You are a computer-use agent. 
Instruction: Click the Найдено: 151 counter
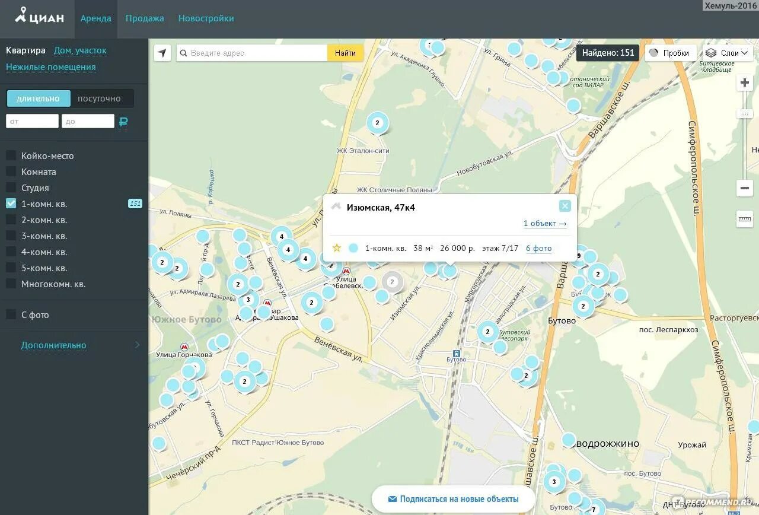[x=608, y=53]
